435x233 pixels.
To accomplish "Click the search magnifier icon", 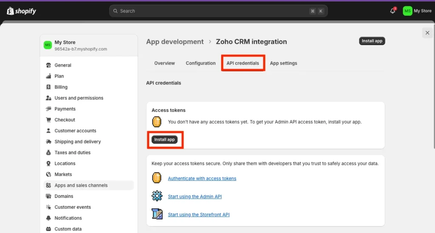I will coord(115,11).
